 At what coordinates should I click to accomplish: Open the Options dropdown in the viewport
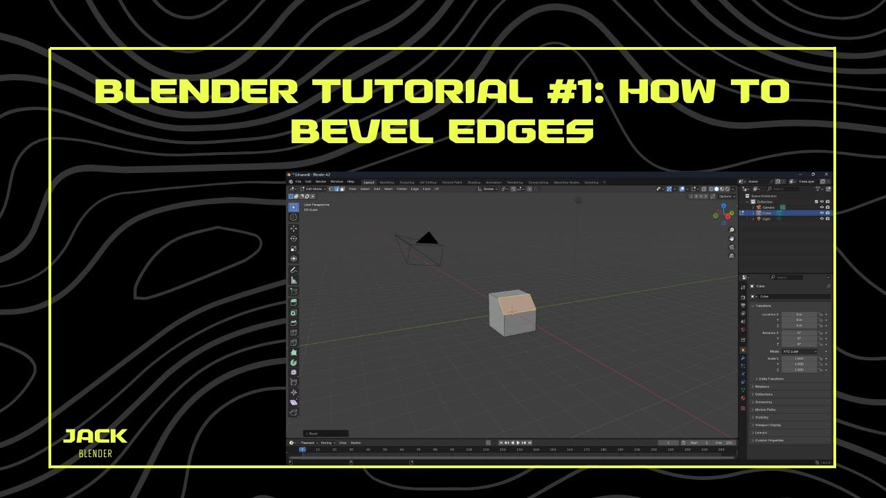[725, 196]
